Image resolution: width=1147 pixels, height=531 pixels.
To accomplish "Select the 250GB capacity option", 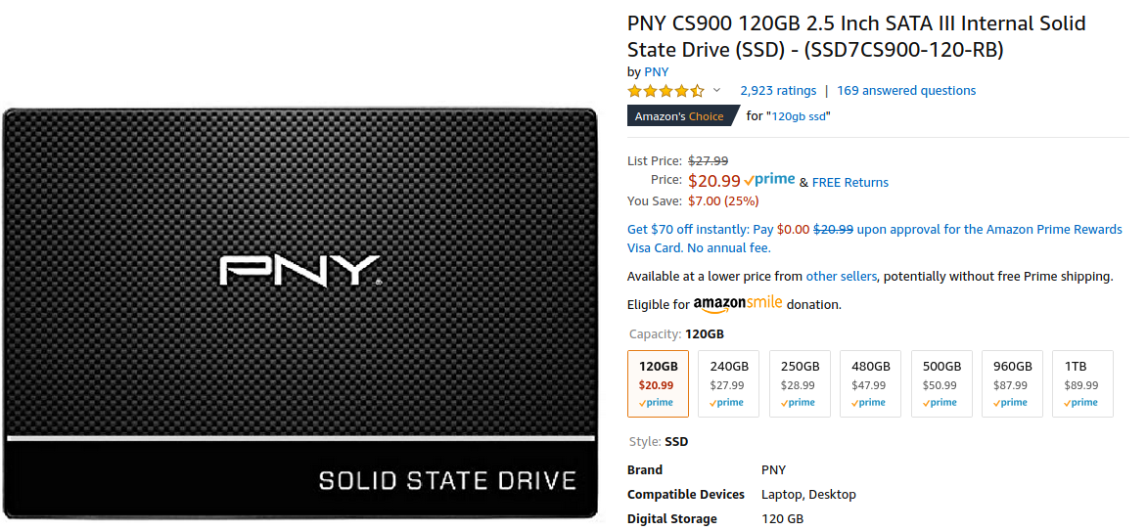I will pos(800,384).
